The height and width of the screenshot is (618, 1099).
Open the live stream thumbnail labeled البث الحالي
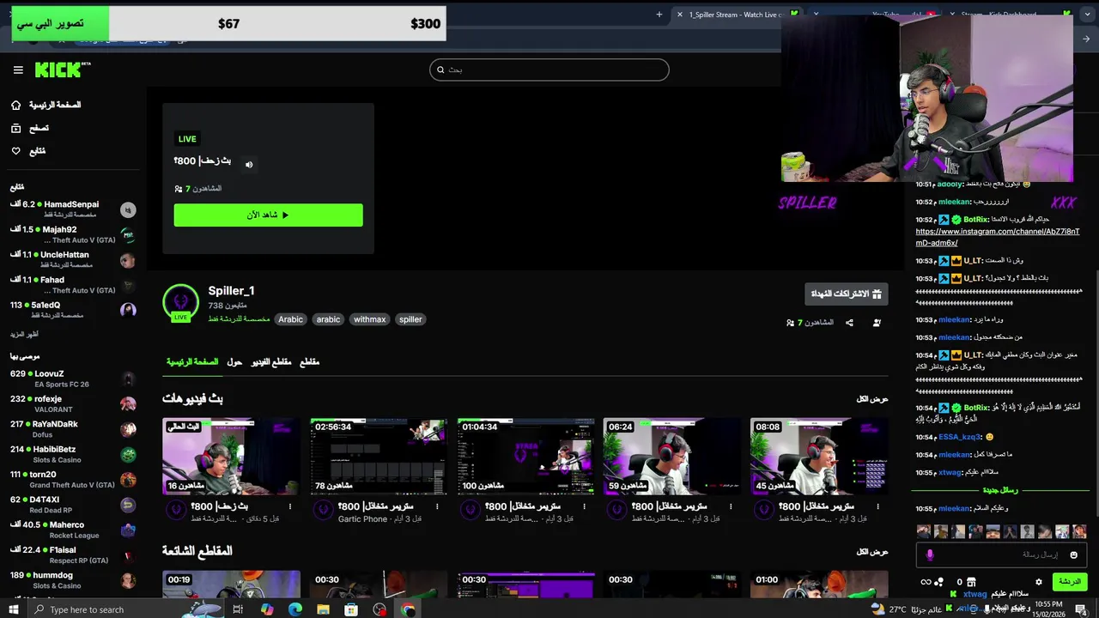click(231, 457)
